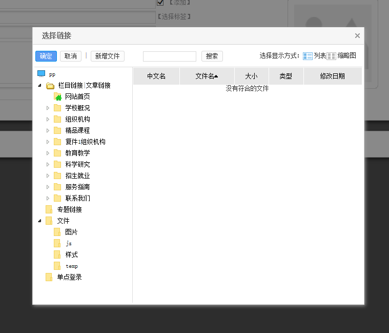The image size is (389, 333).
Task: Expand the 联系我们 folder
Action: click(x=48, y=198)
